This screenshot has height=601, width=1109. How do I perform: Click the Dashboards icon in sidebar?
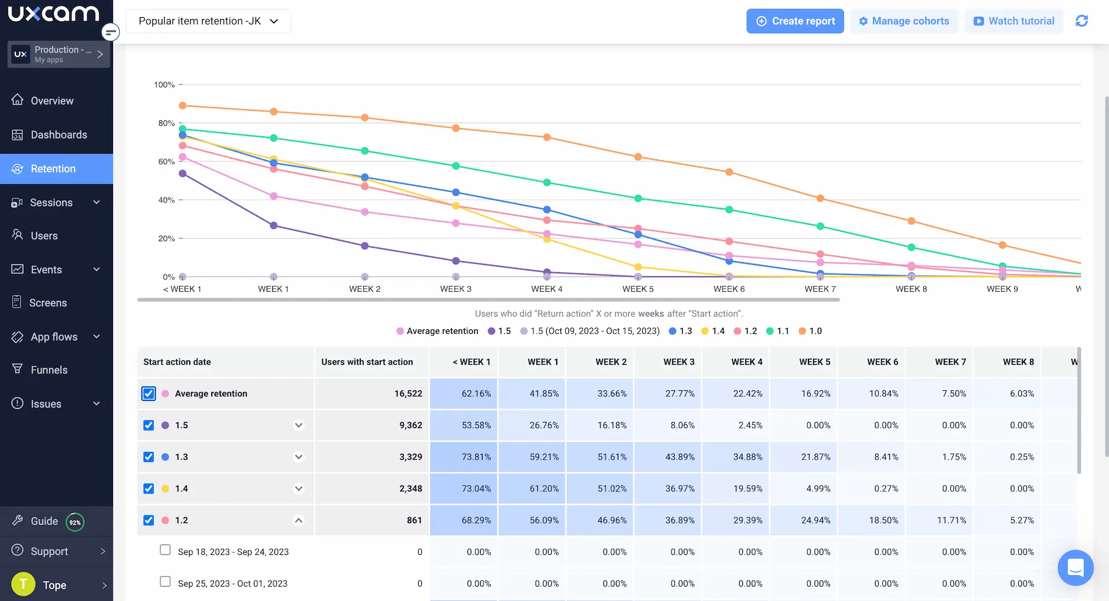[x=18, y=135]
